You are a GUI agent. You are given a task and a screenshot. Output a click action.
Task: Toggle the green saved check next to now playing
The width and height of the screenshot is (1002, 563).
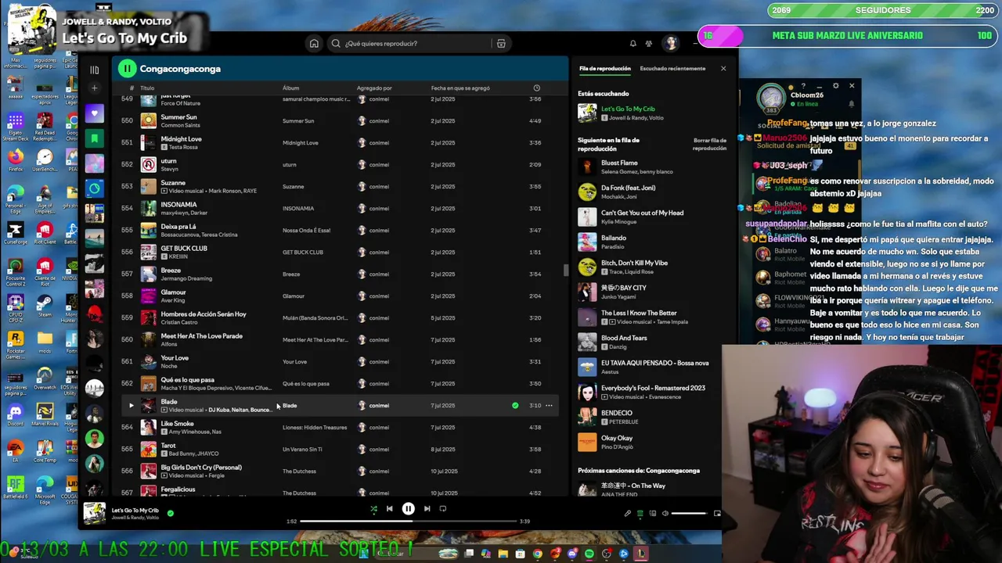point(171,514)
